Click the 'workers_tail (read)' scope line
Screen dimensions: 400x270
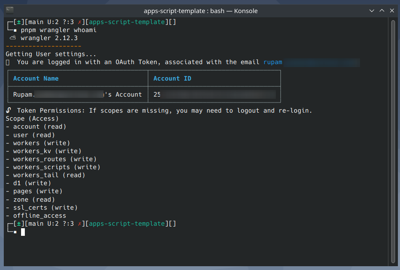coord(45,175)
